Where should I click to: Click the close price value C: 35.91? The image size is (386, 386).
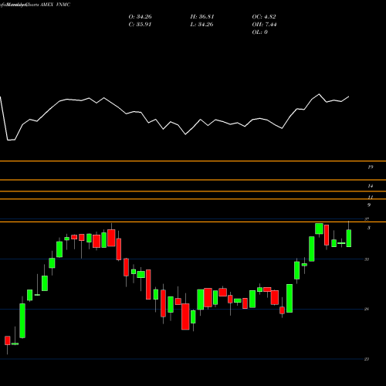(x=140, y=25)
